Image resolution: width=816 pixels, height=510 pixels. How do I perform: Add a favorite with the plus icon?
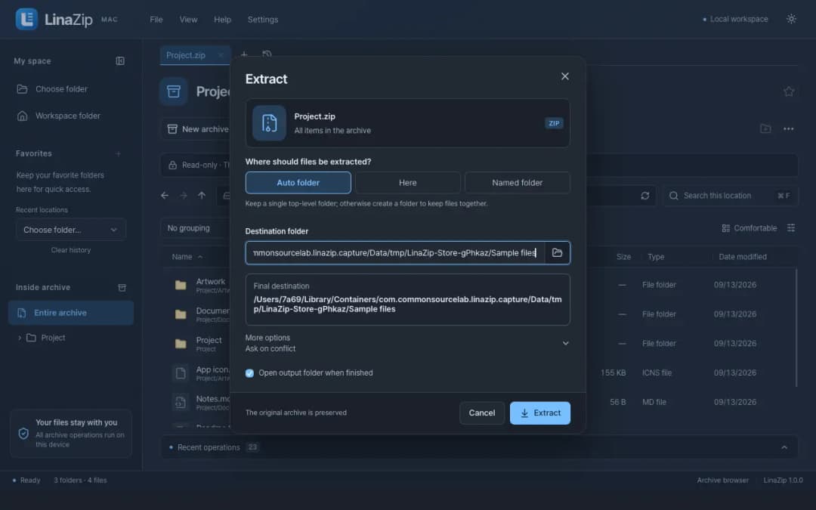coord(118,153)
